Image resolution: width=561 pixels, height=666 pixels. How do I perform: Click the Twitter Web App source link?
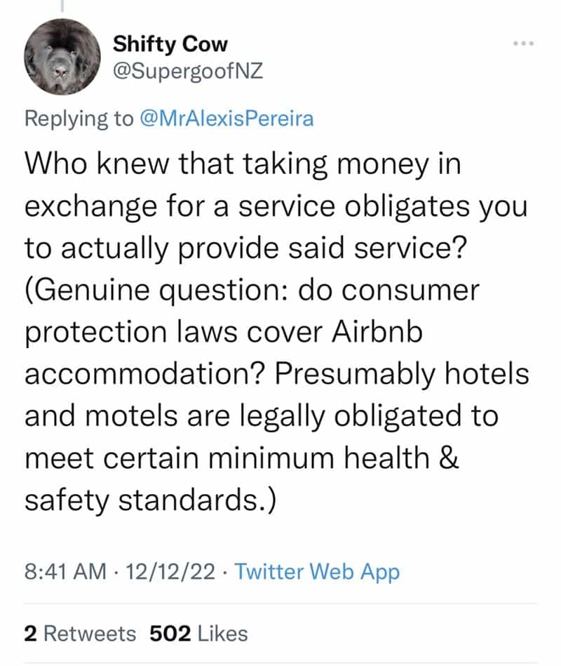click(x=317, y=571)
